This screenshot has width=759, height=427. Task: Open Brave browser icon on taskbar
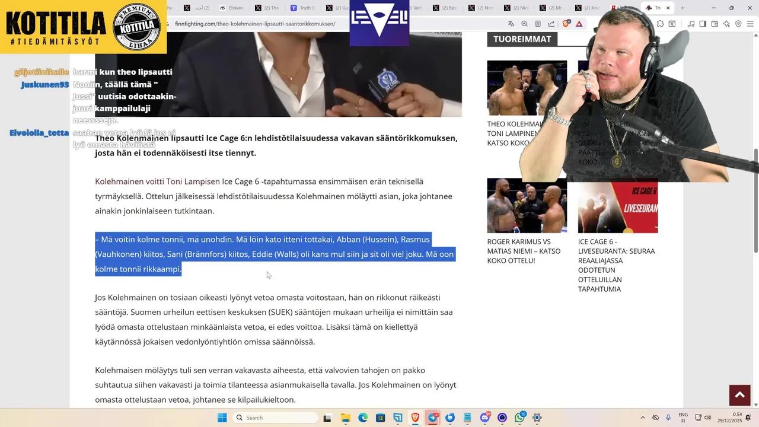pyautogui.click(x=415, y=418)
